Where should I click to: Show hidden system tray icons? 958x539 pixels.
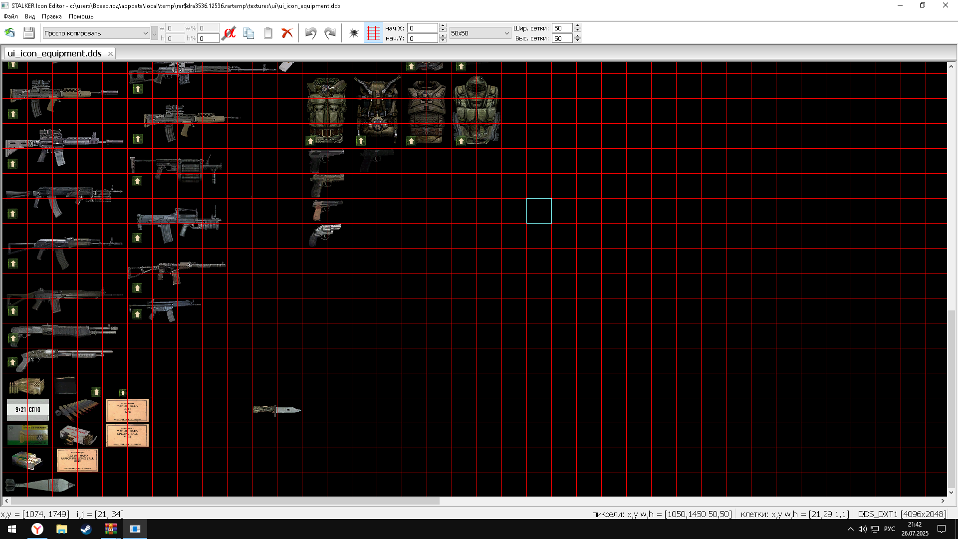click(851, 529)
